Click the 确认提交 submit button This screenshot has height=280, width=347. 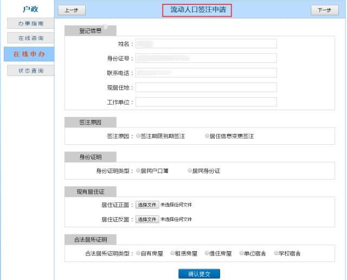199,274
